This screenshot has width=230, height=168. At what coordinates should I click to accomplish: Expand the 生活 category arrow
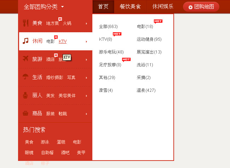[x=86, y=77]
